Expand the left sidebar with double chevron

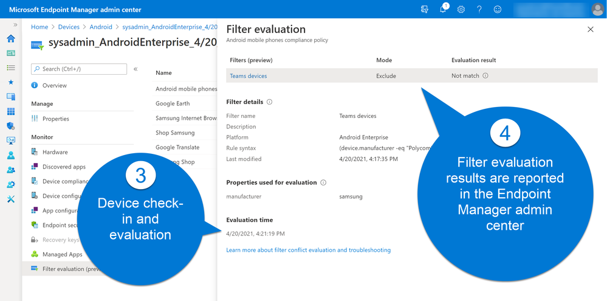(15, 25)
